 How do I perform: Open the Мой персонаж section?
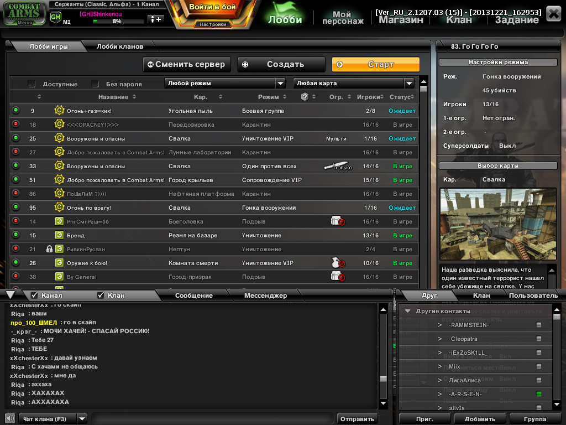pyautogui.click(x=343, y=17)
